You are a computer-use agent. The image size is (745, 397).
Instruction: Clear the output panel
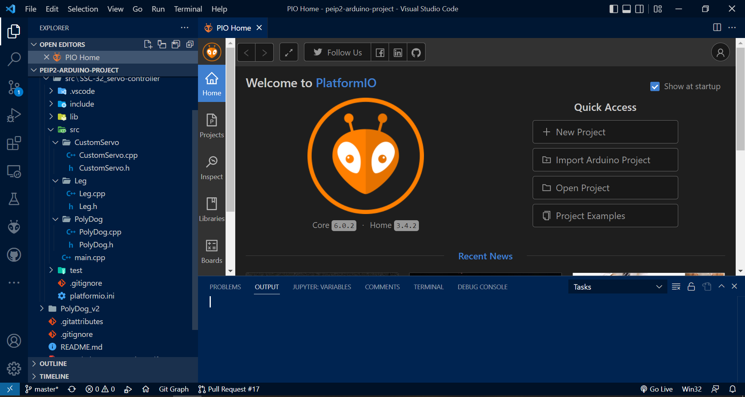tap(676, 287)
